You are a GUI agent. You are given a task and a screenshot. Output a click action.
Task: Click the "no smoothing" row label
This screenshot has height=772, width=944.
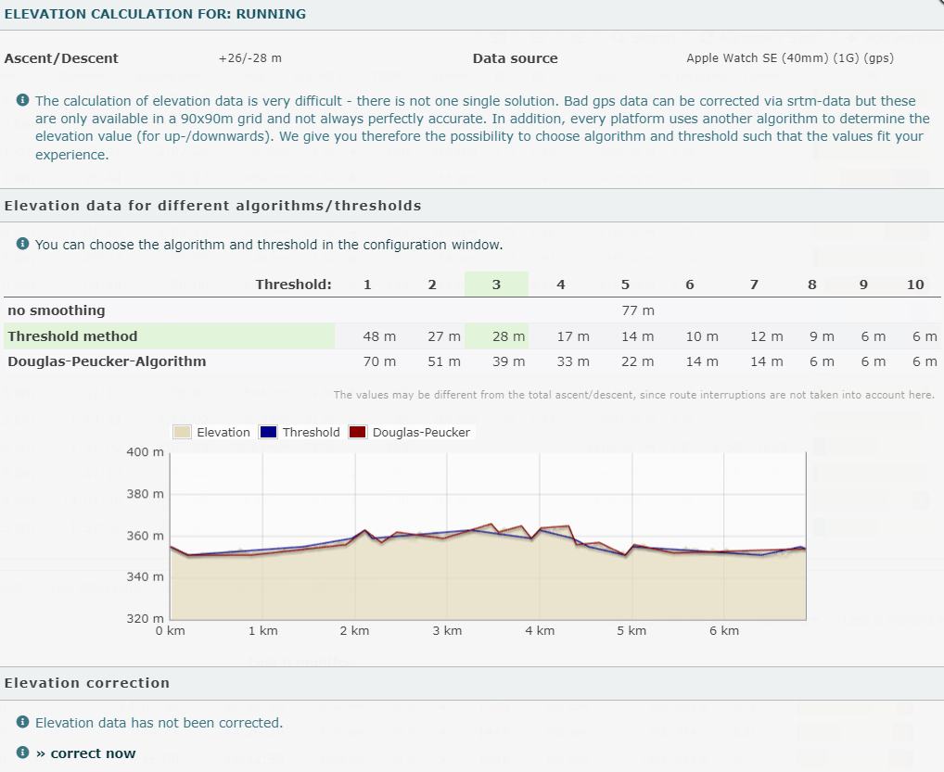click(x=57, y=310)
